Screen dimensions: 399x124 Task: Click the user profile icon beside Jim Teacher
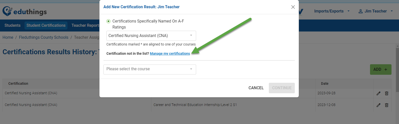click(361, 11)
